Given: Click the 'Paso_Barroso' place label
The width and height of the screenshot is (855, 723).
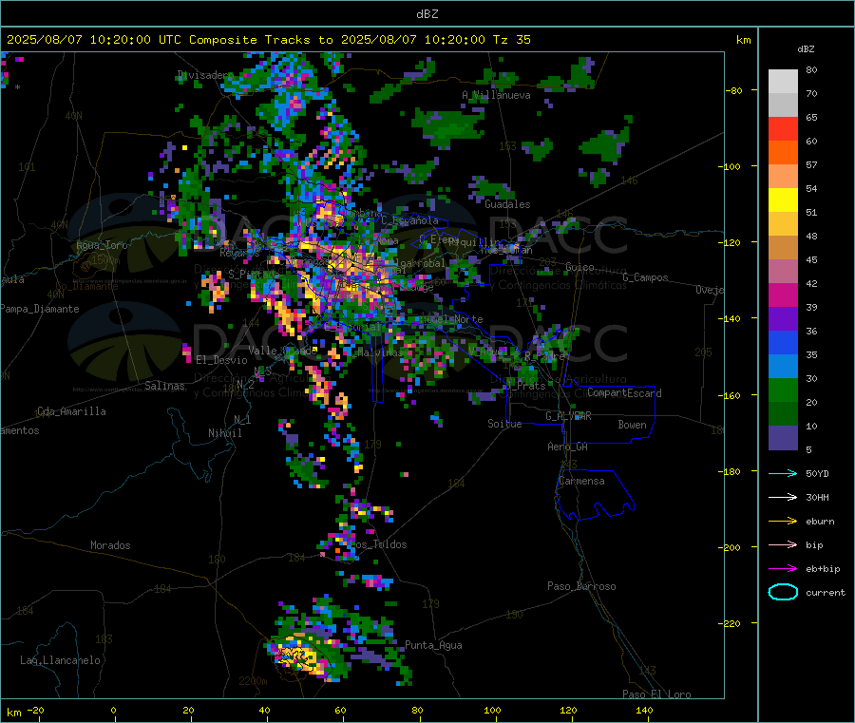Looking at the screenshot, I should tap(581, 586).
